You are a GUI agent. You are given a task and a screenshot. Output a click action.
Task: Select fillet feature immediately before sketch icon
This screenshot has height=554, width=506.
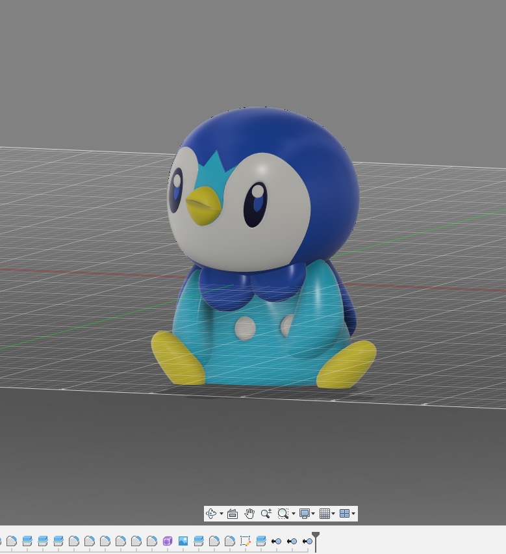coord(230,541)
